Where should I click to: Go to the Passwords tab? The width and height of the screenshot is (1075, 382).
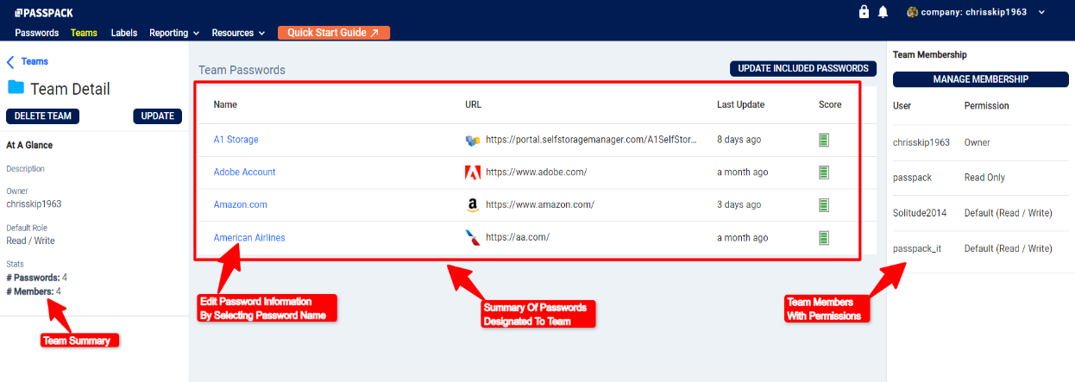[37, 33]
